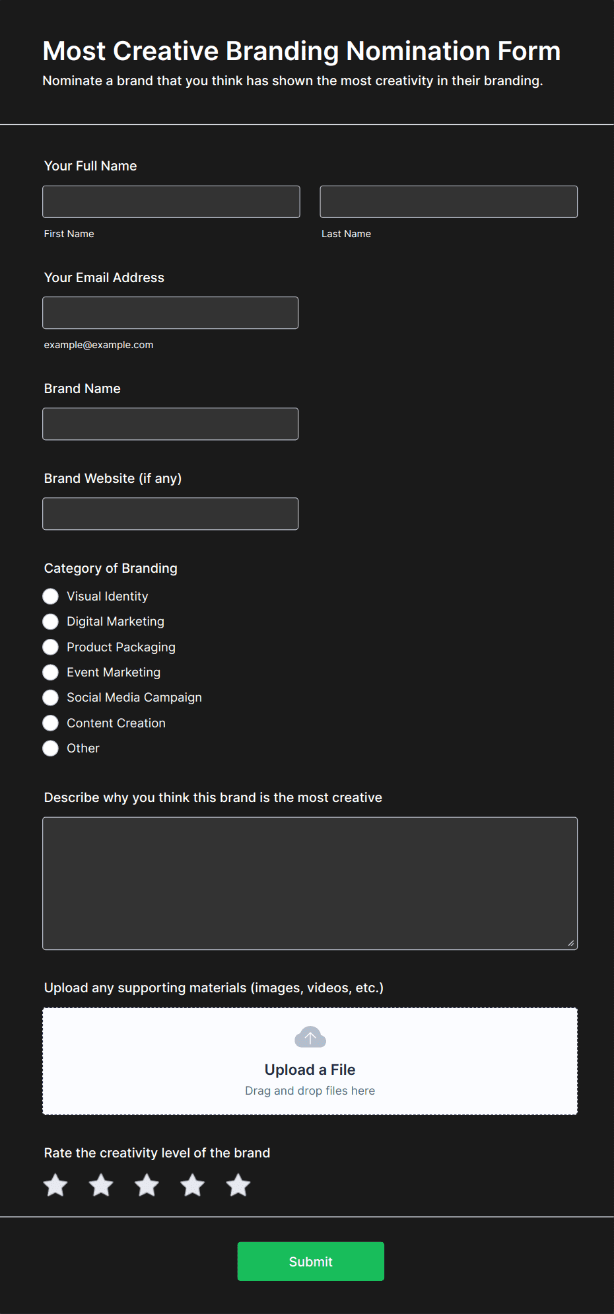
Task: Click the drag and drop files area
Action: coord(310,1090)
